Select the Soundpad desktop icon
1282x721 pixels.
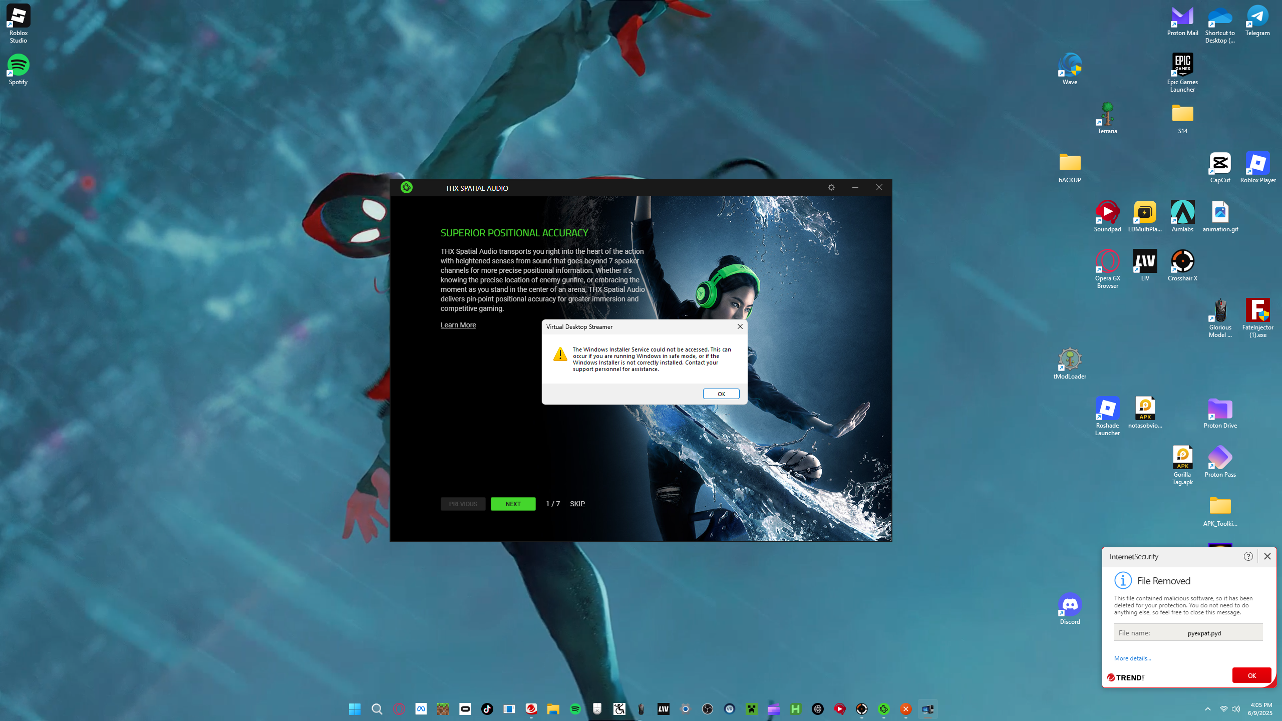(x=1107, y=213)
